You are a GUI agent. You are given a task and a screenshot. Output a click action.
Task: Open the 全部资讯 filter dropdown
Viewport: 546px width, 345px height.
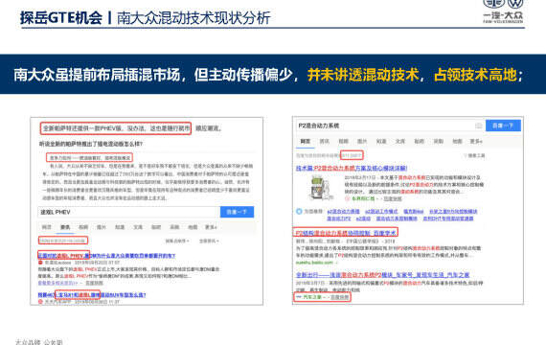[x=209, y=241]
